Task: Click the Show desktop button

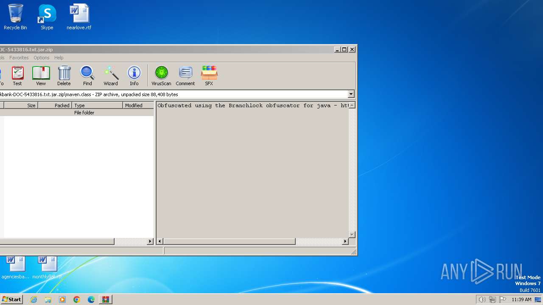Action: (x=538, y=299)
